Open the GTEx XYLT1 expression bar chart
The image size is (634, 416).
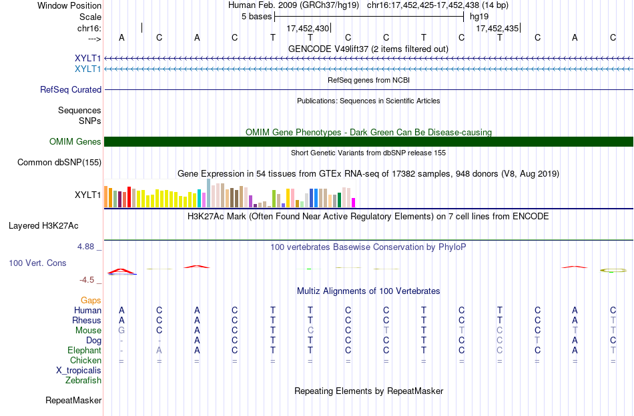tap(230, 193)
